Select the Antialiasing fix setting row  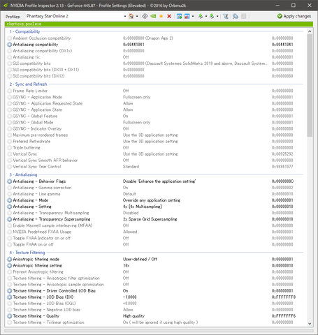[x=155, y=57]
